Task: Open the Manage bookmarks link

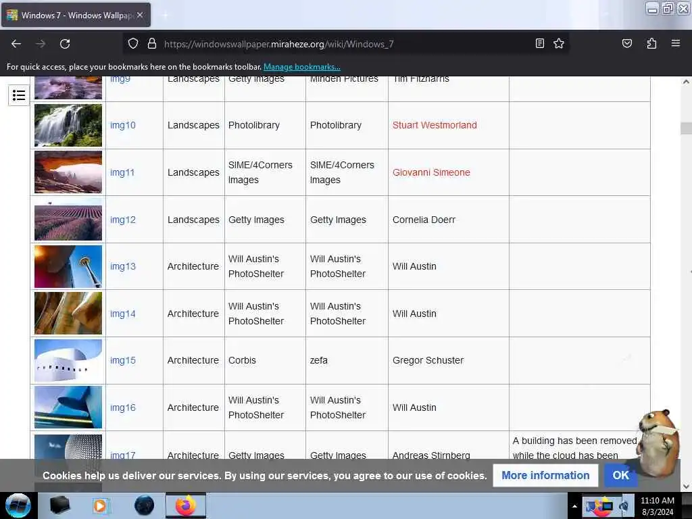Action: pyautogui.click(x=302, y=67)
